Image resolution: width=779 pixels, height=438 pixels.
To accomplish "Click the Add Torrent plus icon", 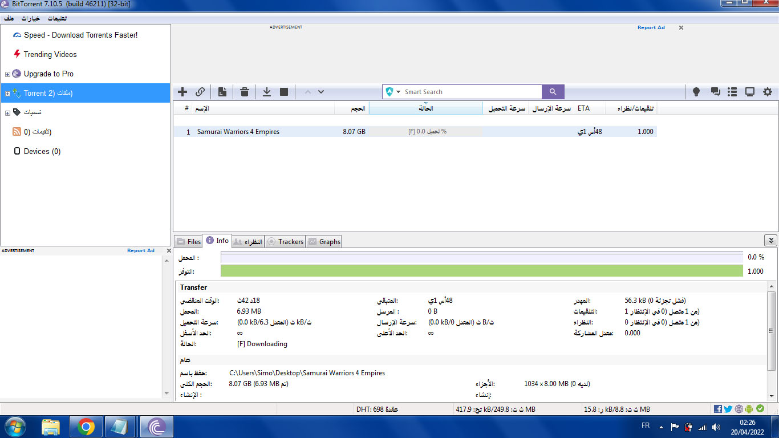I will [x=182, y=92].
